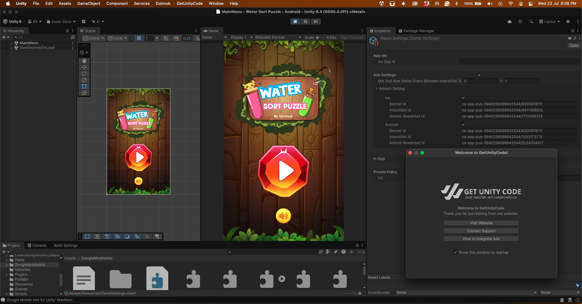The height and width of the screenshot is (304, 582).
Task: Open the Center pivot mode dropdown
Action: point(94,38)
